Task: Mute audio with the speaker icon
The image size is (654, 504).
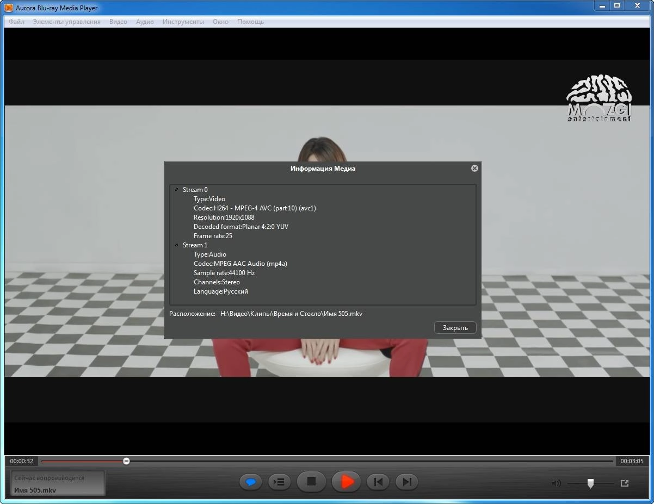Action: point(556,483)
